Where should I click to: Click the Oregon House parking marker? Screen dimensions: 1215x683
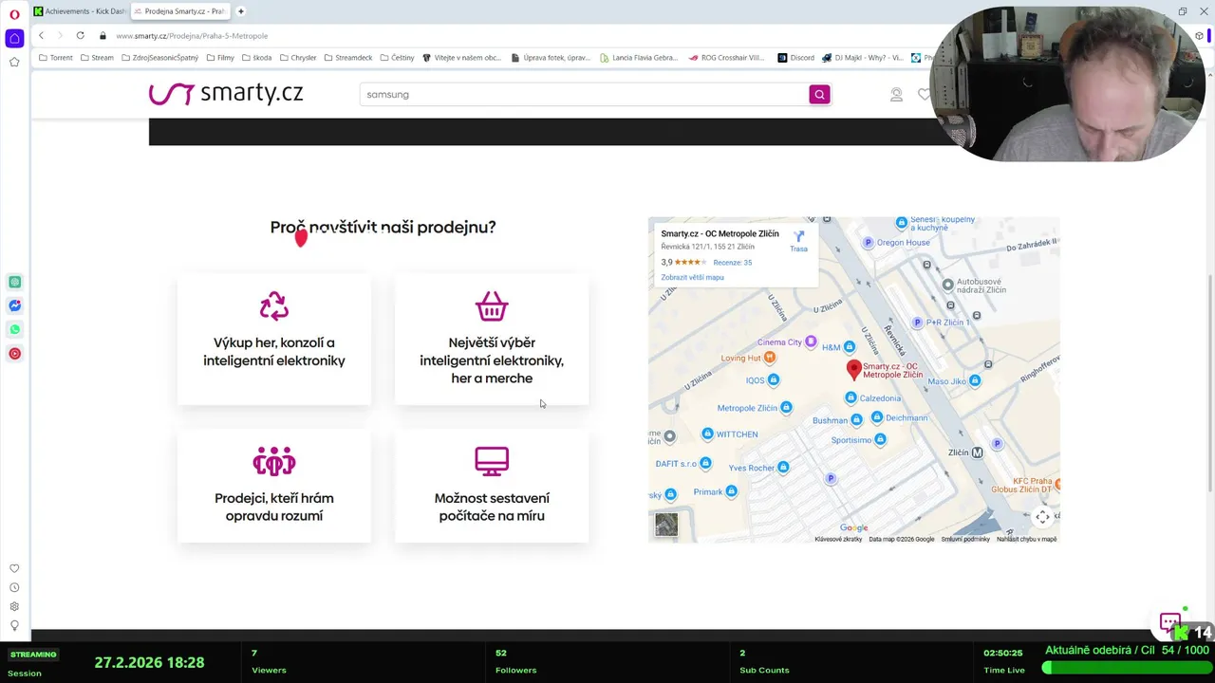pos(868,243)
